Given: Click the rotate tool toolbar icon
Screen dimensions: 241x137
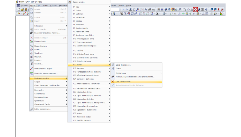Looking at the screenshot, I should [x=188, y=9].
